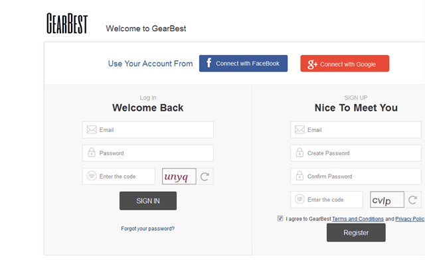Click the GearBest logo

67,23
